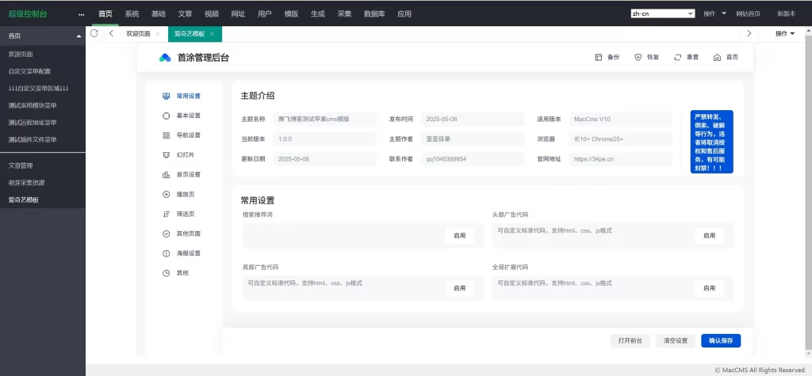The image size is (812, 376).
Task: Click the three-dots icon beside 超级控制台
Action: point(82,14)
